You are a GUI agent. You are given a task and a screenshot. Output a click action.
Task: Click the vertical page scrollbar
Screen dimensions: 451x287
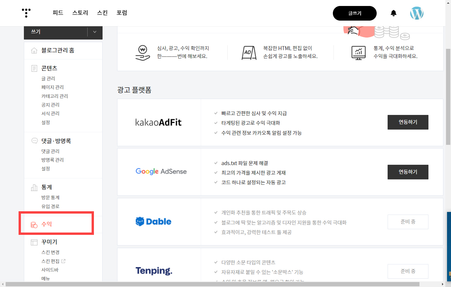448,96
